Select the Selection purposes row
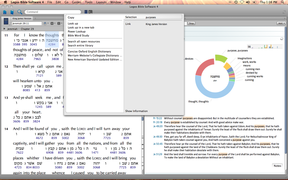 (x=154, y=17)
